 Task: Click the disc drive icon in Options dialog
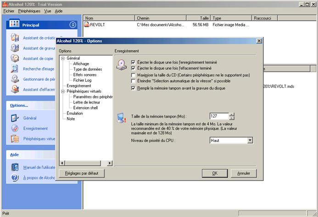click(x=121, y=65)
